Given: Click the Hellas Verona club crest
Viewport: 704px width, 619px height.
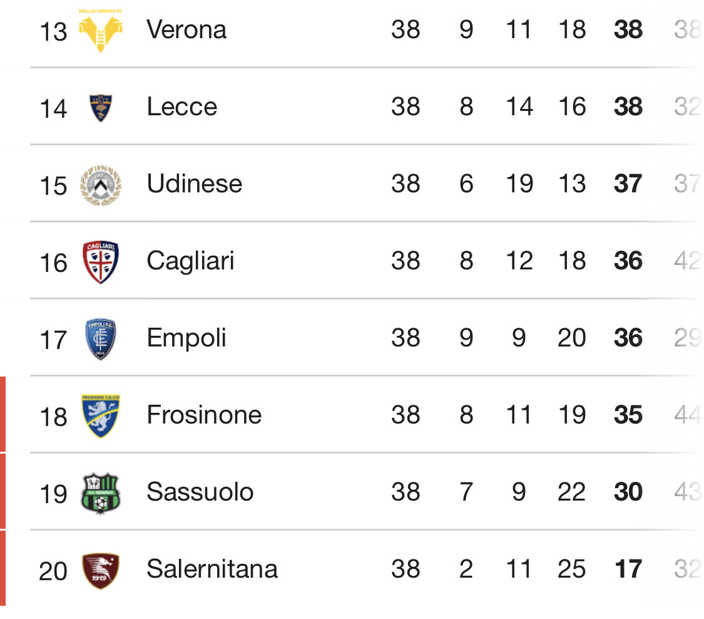Looking at the screenshot, I should (x=101, y=31).
